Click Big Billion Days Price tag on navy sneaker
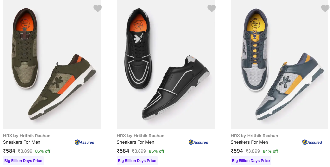 pos(251,161)
